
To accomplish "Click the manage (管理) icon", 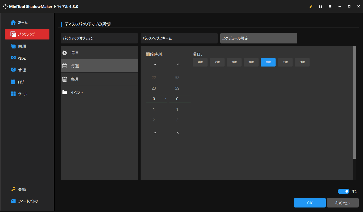I will click(x=13, y=70).
